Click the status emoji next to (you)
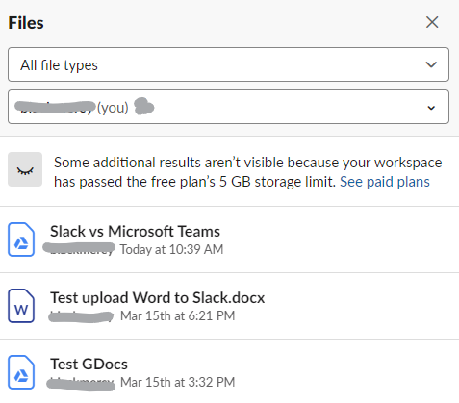Screen dimensions: 459x403 144,107
